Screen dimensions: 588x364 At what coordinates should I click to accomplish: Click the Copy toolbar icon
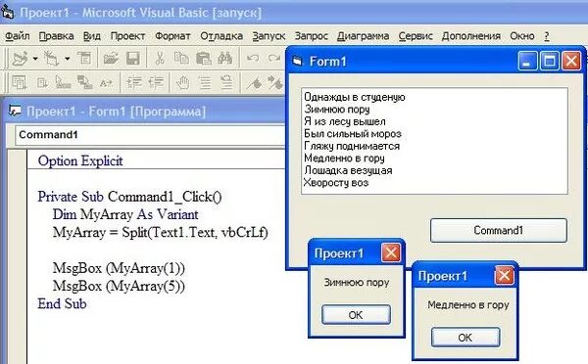click(181, 59)
